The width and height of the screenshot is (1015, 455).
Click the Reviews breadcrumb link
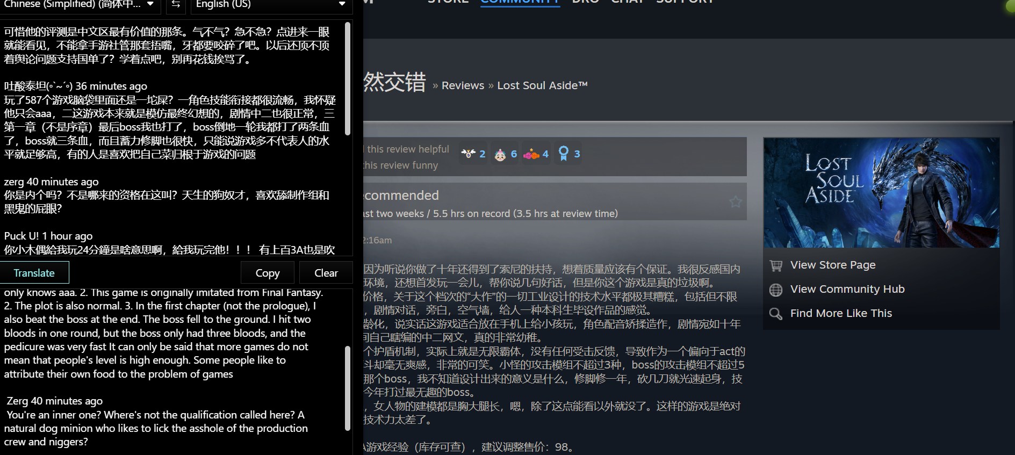[x=463, y=85]
